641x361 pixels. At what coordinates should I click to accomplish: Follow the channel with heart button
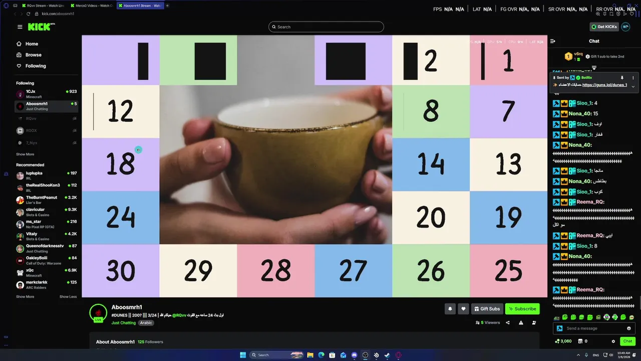click(463, 309)
